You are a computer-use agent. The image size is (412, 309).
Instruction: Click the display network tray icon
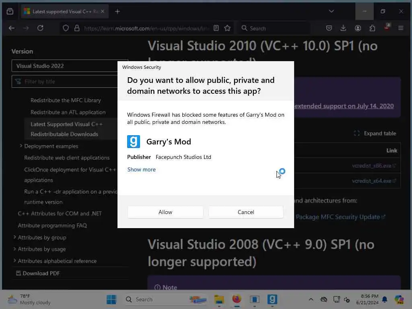click(337, 299)
